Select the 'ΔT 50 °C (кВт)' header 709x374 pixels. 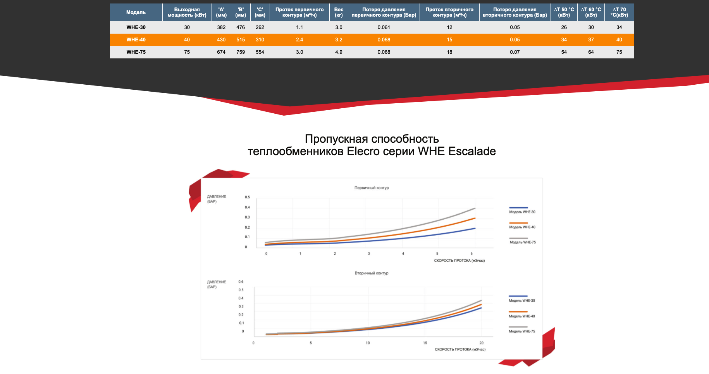[x=564, y=12]
